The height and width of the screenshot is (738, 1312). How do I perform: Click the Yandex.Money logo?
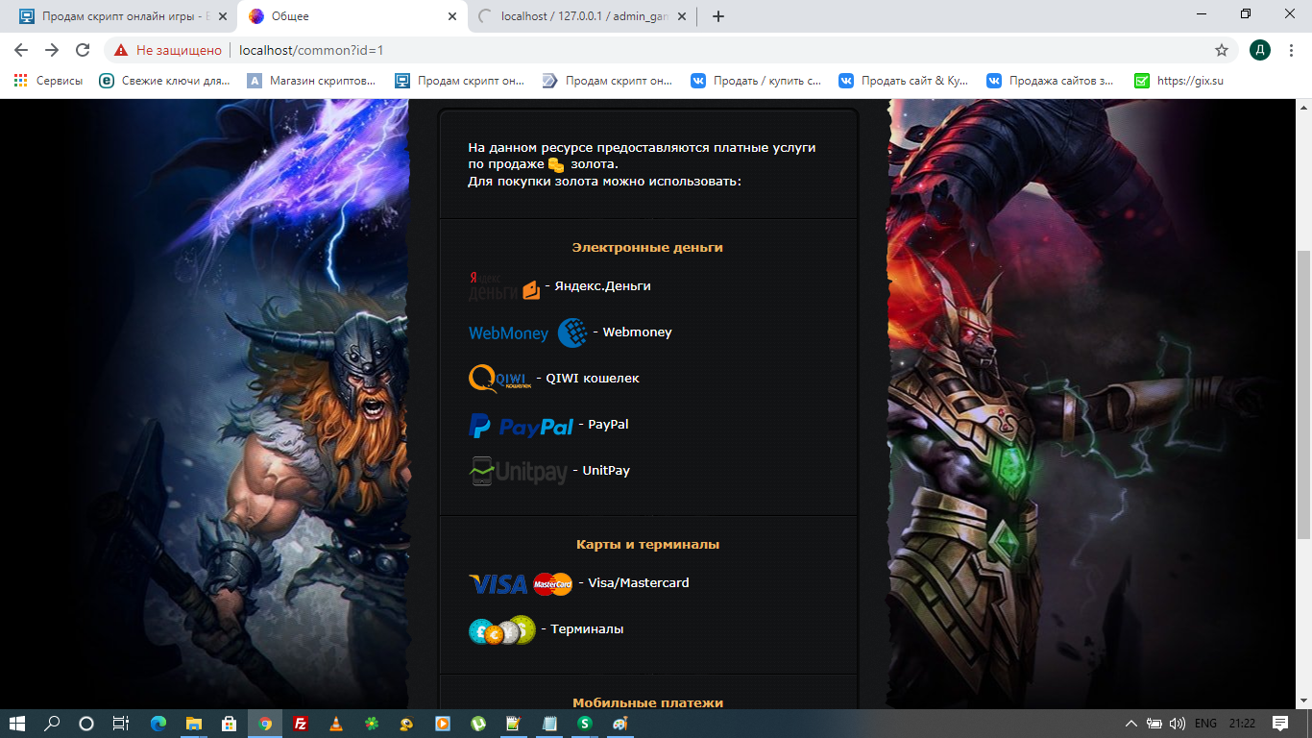coord(504,286)
